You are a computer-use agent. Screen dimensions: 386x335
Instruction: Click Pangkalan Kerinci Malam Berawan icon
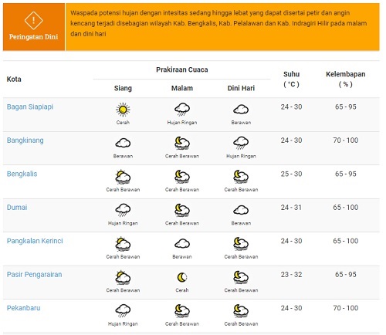tap(182, 243)
